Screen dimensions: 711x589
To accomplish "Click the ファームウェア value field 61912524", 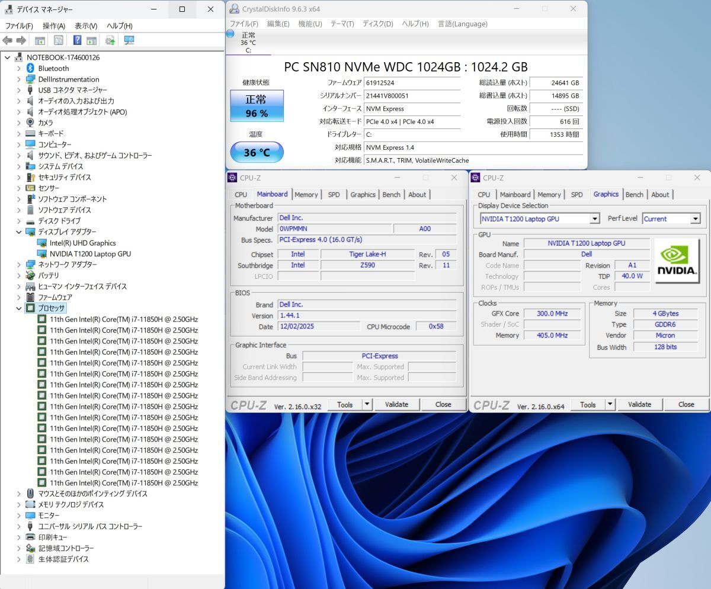I will [412, 82].
